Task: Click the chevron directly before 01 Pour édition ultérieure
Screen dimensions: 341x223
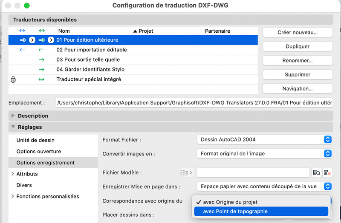Action: [51, 40]
